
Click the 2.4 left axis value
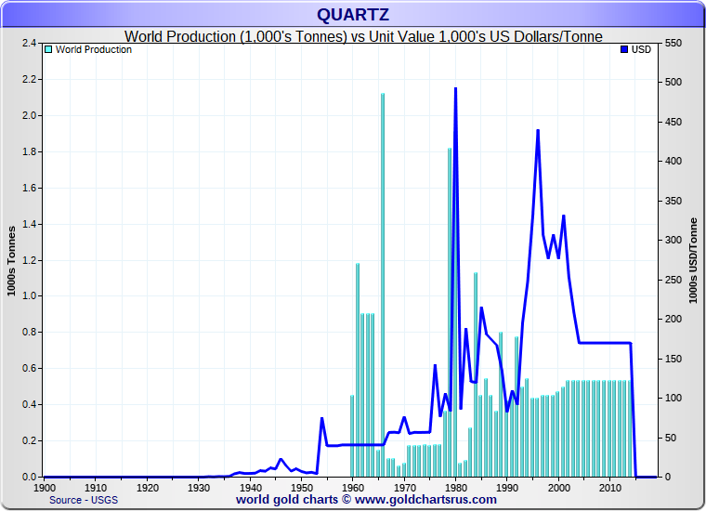[30, 44]
